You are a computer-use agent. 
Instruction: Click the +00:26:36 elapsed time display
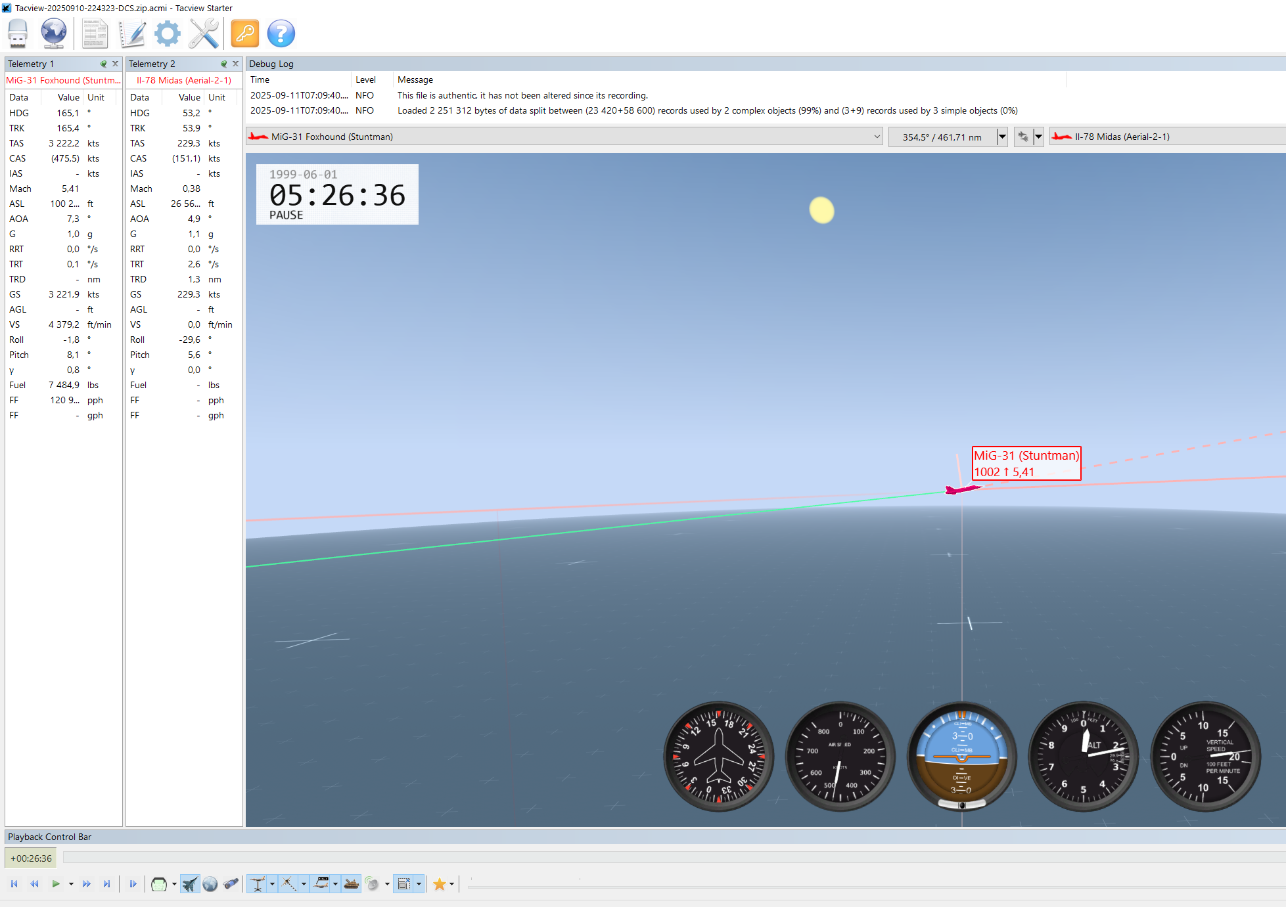[31, 858]
